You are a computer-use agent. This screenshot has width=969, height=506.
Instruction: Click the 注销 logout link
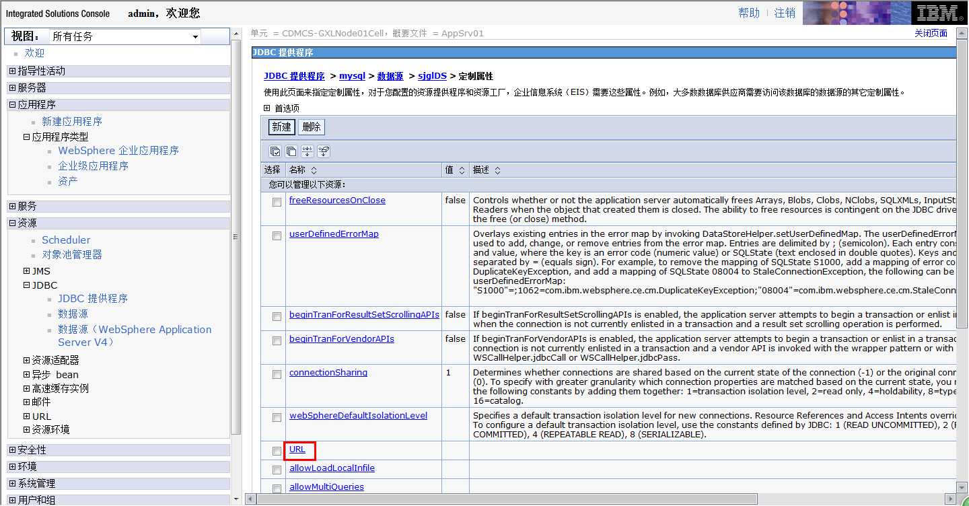tap(785, 13)
